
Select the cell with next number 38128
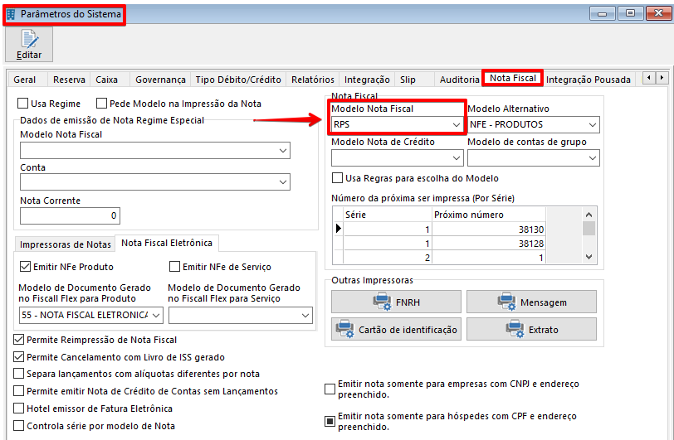(489, 244)
